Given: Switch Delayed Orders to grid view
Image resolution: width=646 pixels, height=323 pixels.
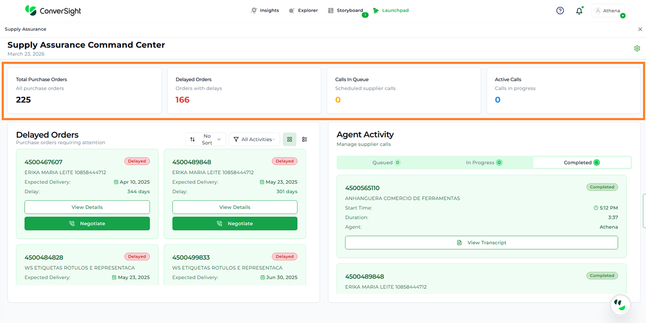Looking at the screenshot, I should (x=290, y=139).
